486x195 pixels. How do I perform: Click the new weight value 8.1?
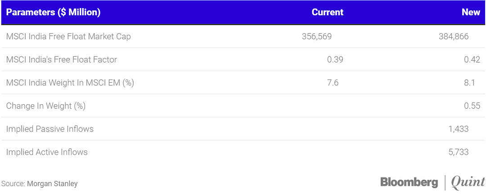point(469,83)
